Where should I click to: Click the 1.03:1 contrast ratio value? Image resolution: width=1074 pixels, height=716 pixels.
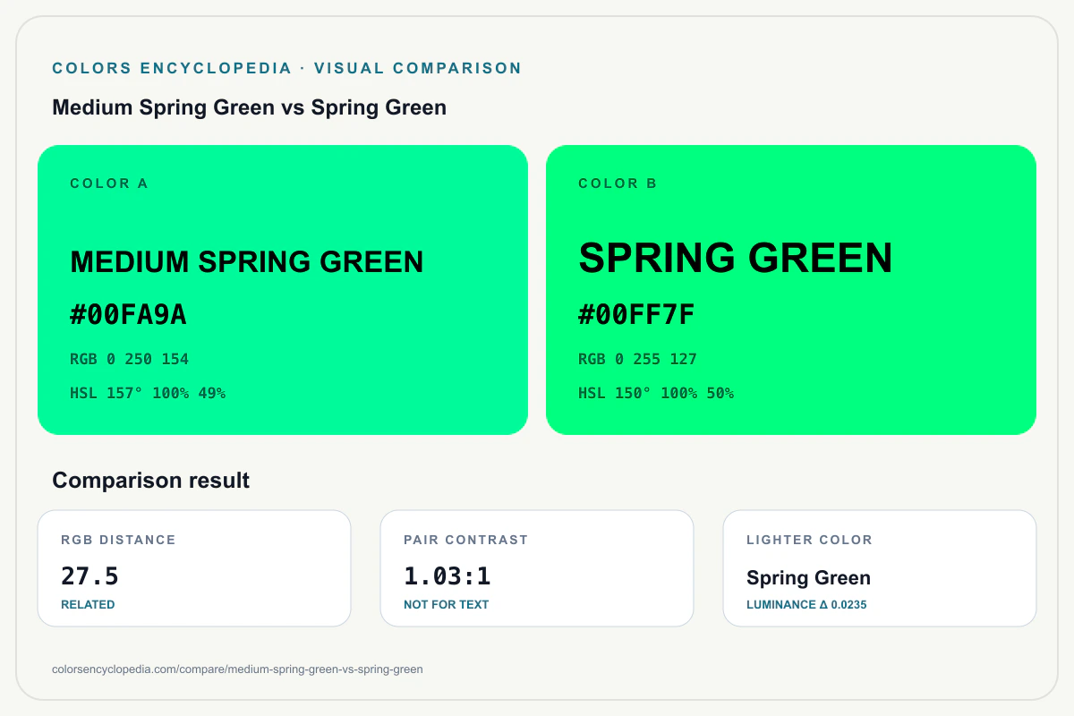click(x=447, y=575)
